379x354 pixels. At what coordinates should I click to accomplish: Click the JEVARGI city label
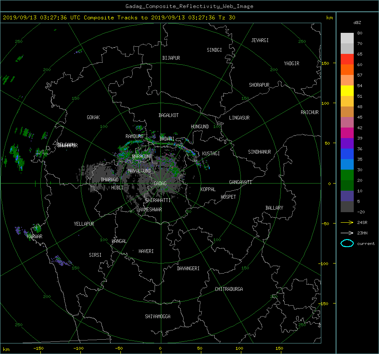[x=260, y=40]
